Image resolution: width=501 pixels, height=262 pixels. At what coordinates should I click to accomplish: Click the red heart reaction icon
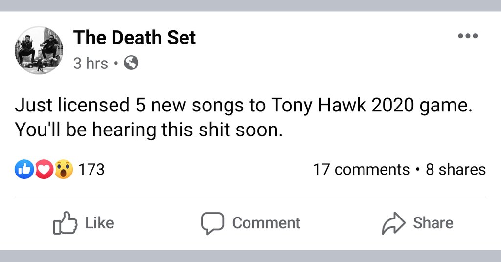click(44, 169)
